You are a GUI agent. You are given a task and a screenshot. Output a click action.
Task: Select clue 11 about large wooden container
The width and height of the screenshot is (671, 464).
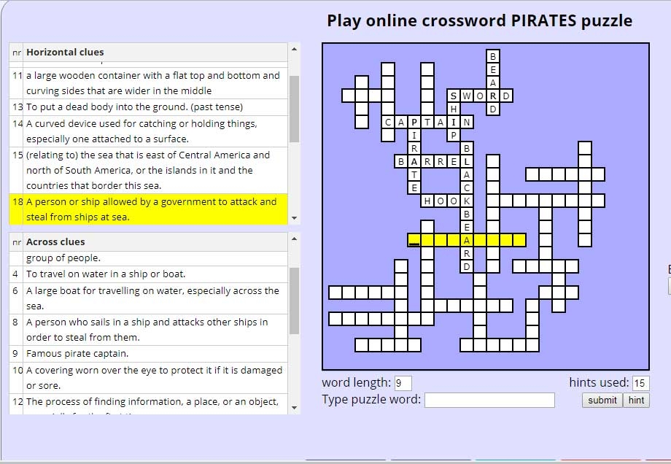pos(153,83)
